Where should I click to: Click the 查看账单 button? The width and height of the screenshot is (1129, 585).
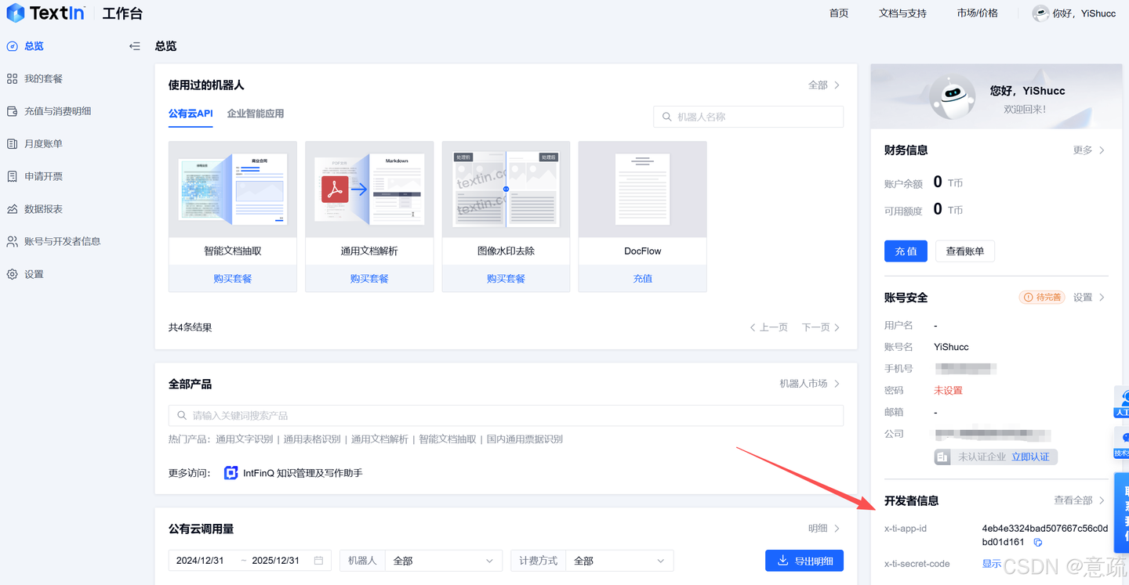point(965,251)
